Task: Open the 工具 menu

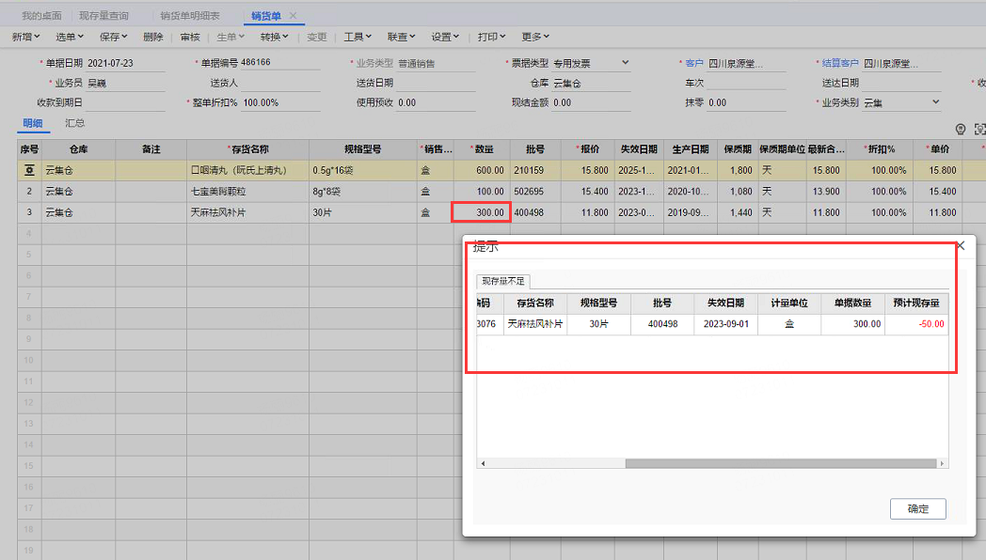Action: click(358, 37)
